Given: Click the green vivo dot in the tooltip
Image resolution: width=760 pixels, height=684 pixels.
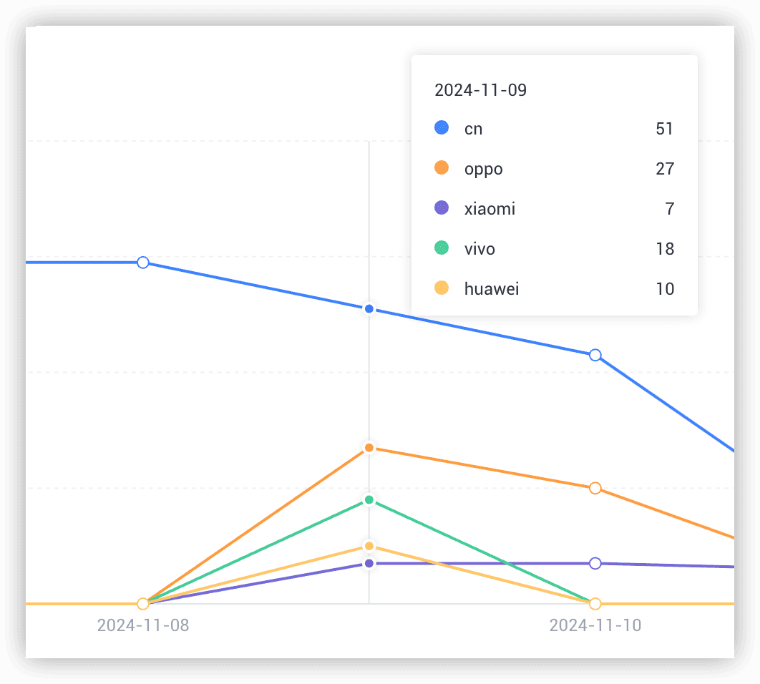Looking at the screenshot, I should [442, 248].
